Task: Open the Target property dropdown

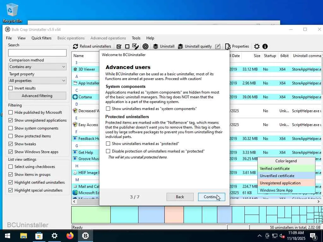Action: (37, 81)
